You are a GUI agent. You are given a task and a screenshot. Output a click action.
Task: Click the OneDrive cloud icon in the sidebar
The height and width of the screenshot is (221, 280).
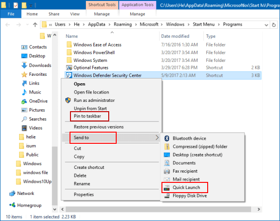tap(24, 101)
